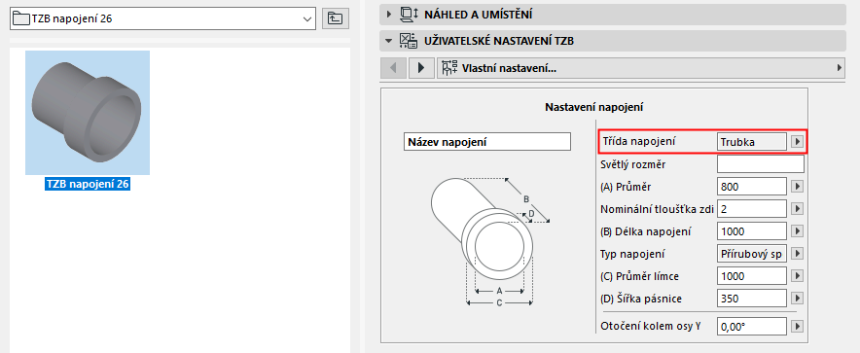Screen dimensions: 860x353
Task: Click the Světlý rozměr label
Action: tap(633, 164)
